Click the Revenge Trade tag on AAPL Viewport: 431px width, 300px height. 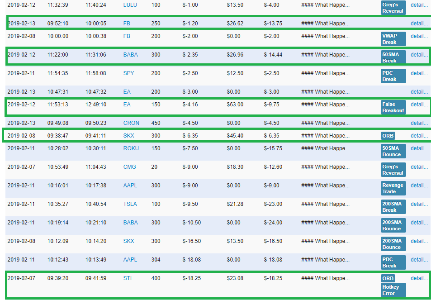(x=393, y=188)
